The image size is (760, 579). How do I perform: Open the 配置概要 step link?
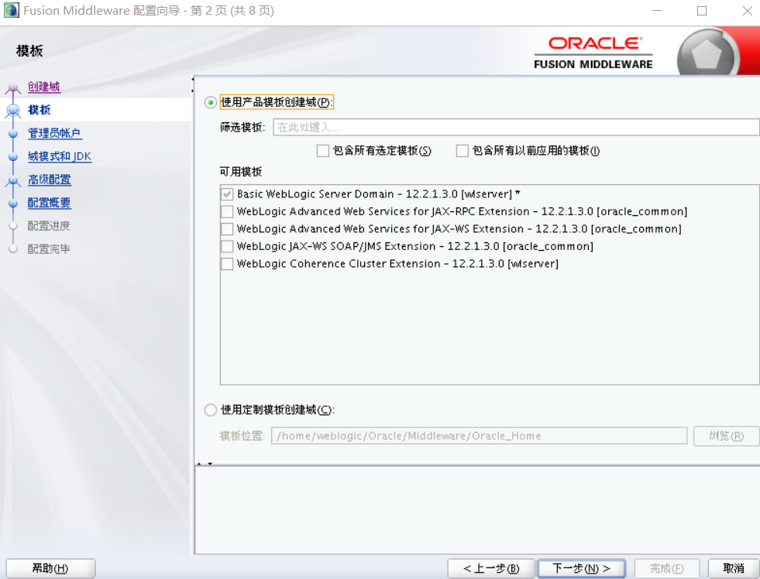[49, 203]
